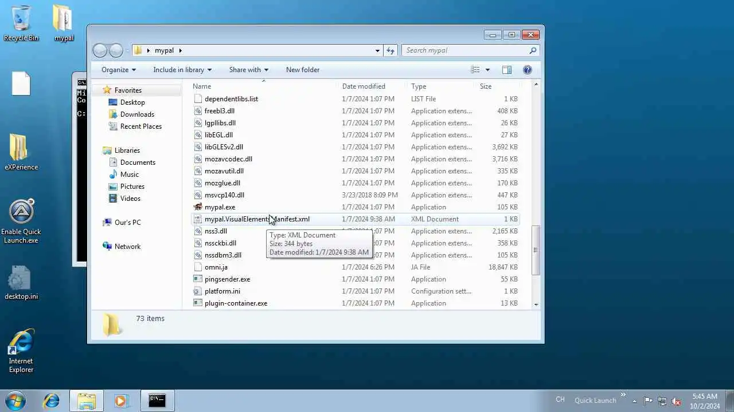The height and width of the screenshot is (412, 734).
Task: Open the Include in library dropdown
Action: [182, 70]
